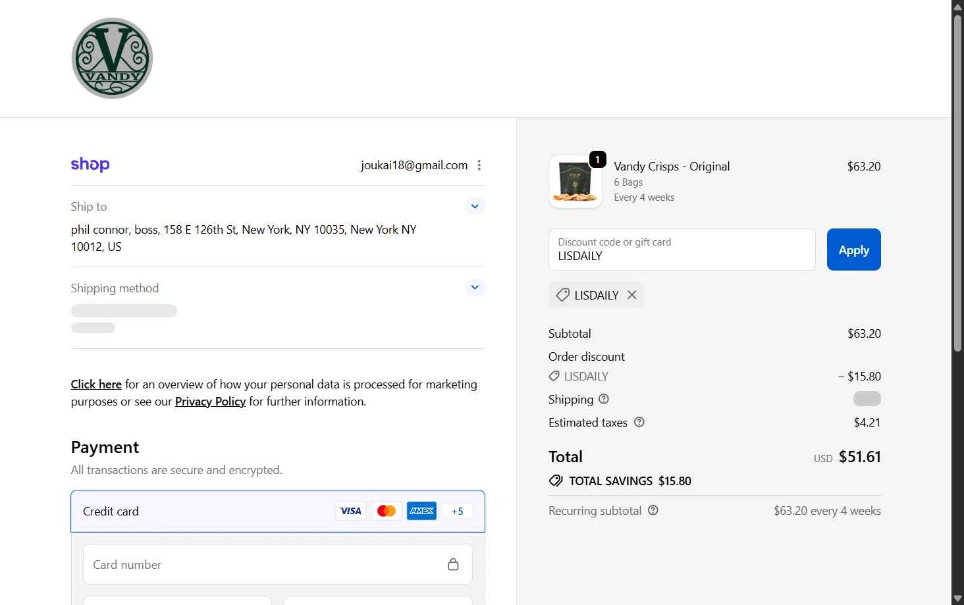This screenshot has width=964, height=605.
Task: Apply the discount code
Action: tap(854, 250)
